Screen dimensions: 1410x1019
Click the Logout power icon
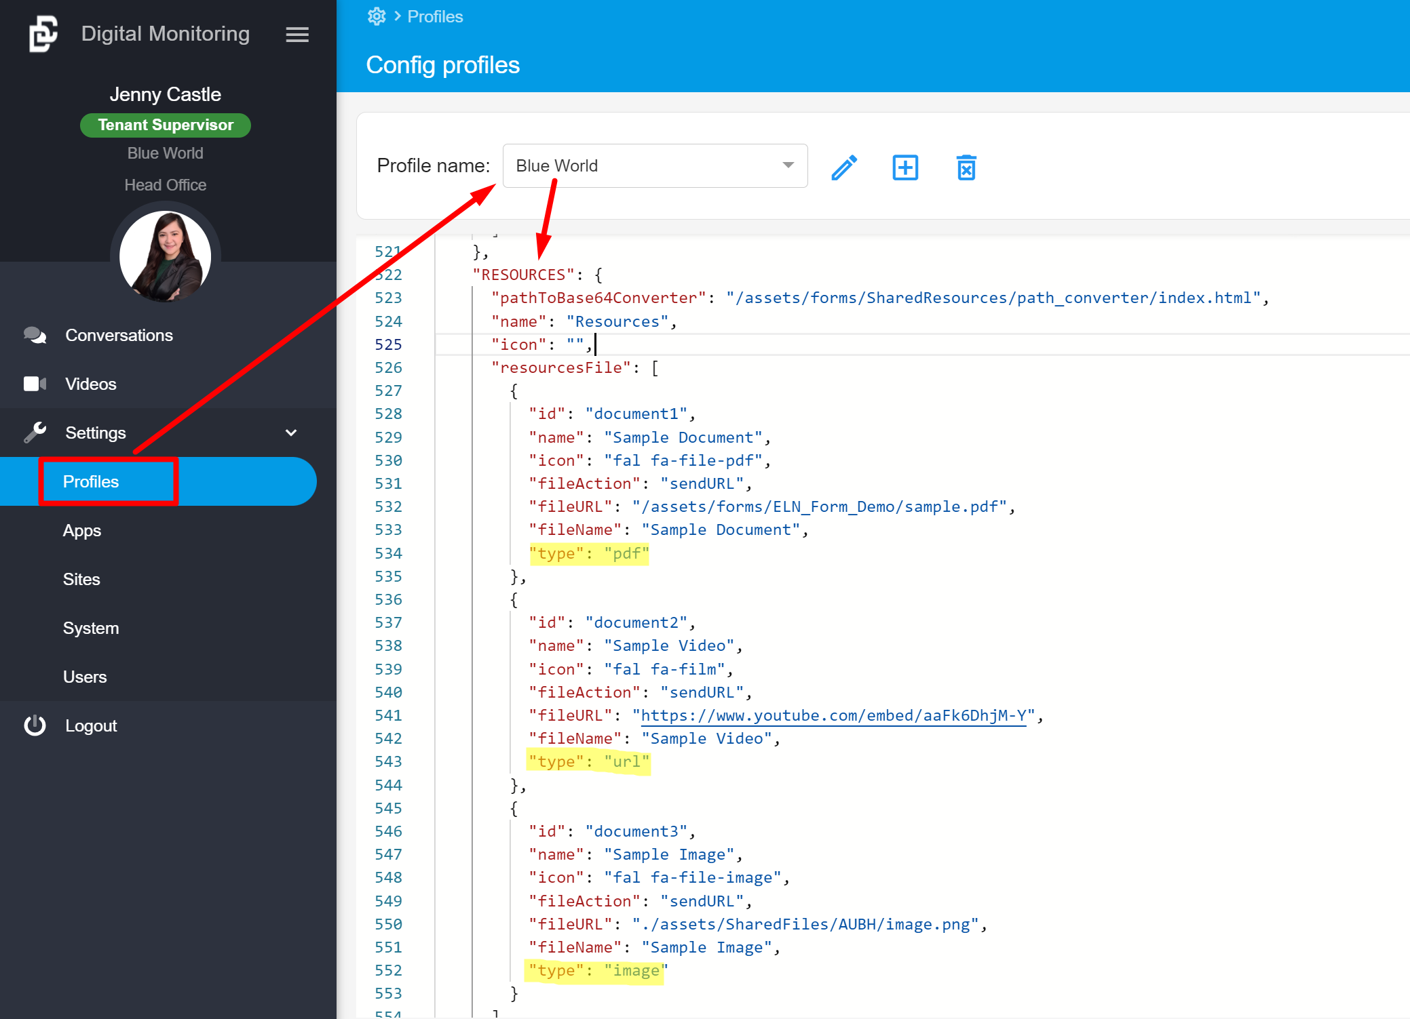click(35, 725)
